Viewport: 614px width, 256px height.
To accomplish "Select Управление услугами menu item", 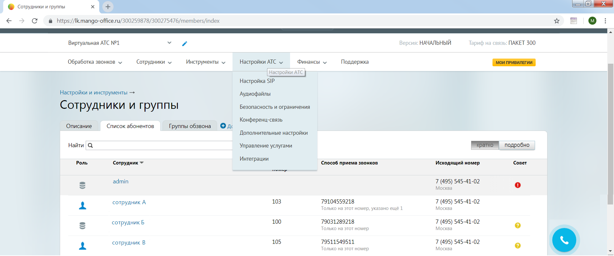I will point(266,146).
